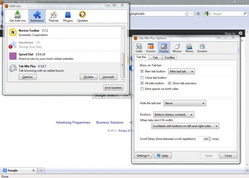Select the SaveSense list row
Image resolution: width=249 pixels, height=178 pixels.
click(64, 44)
